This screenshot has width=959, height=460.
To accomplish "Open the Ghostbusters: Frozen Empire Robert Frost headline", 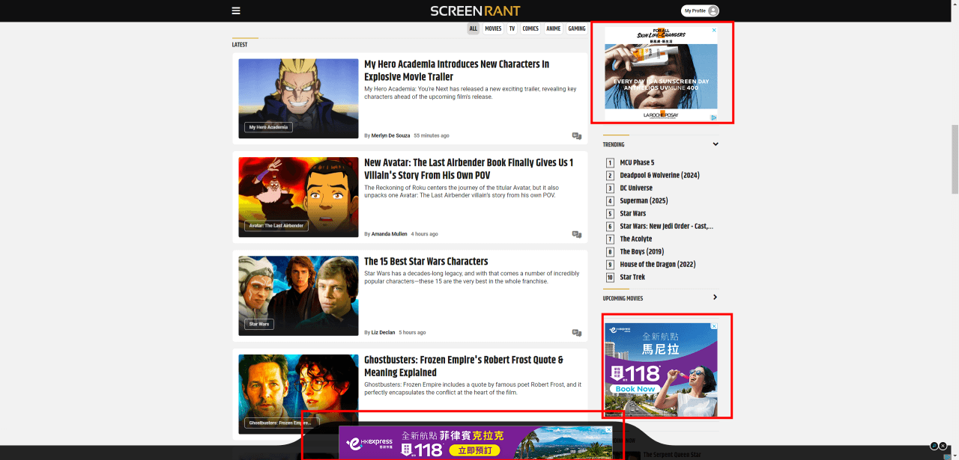I will (x=464, y=366).
